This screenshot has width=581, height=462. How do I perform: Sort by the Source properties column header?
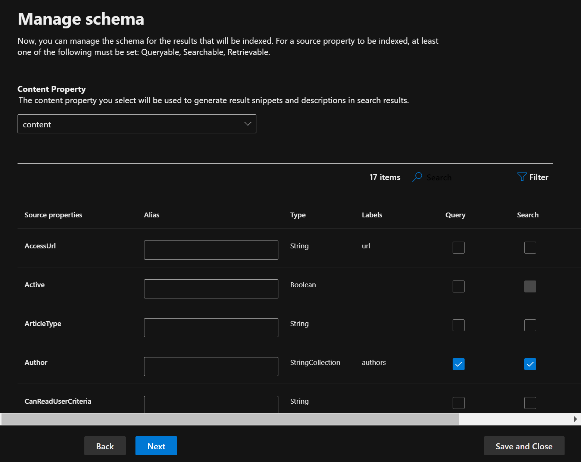53,215
